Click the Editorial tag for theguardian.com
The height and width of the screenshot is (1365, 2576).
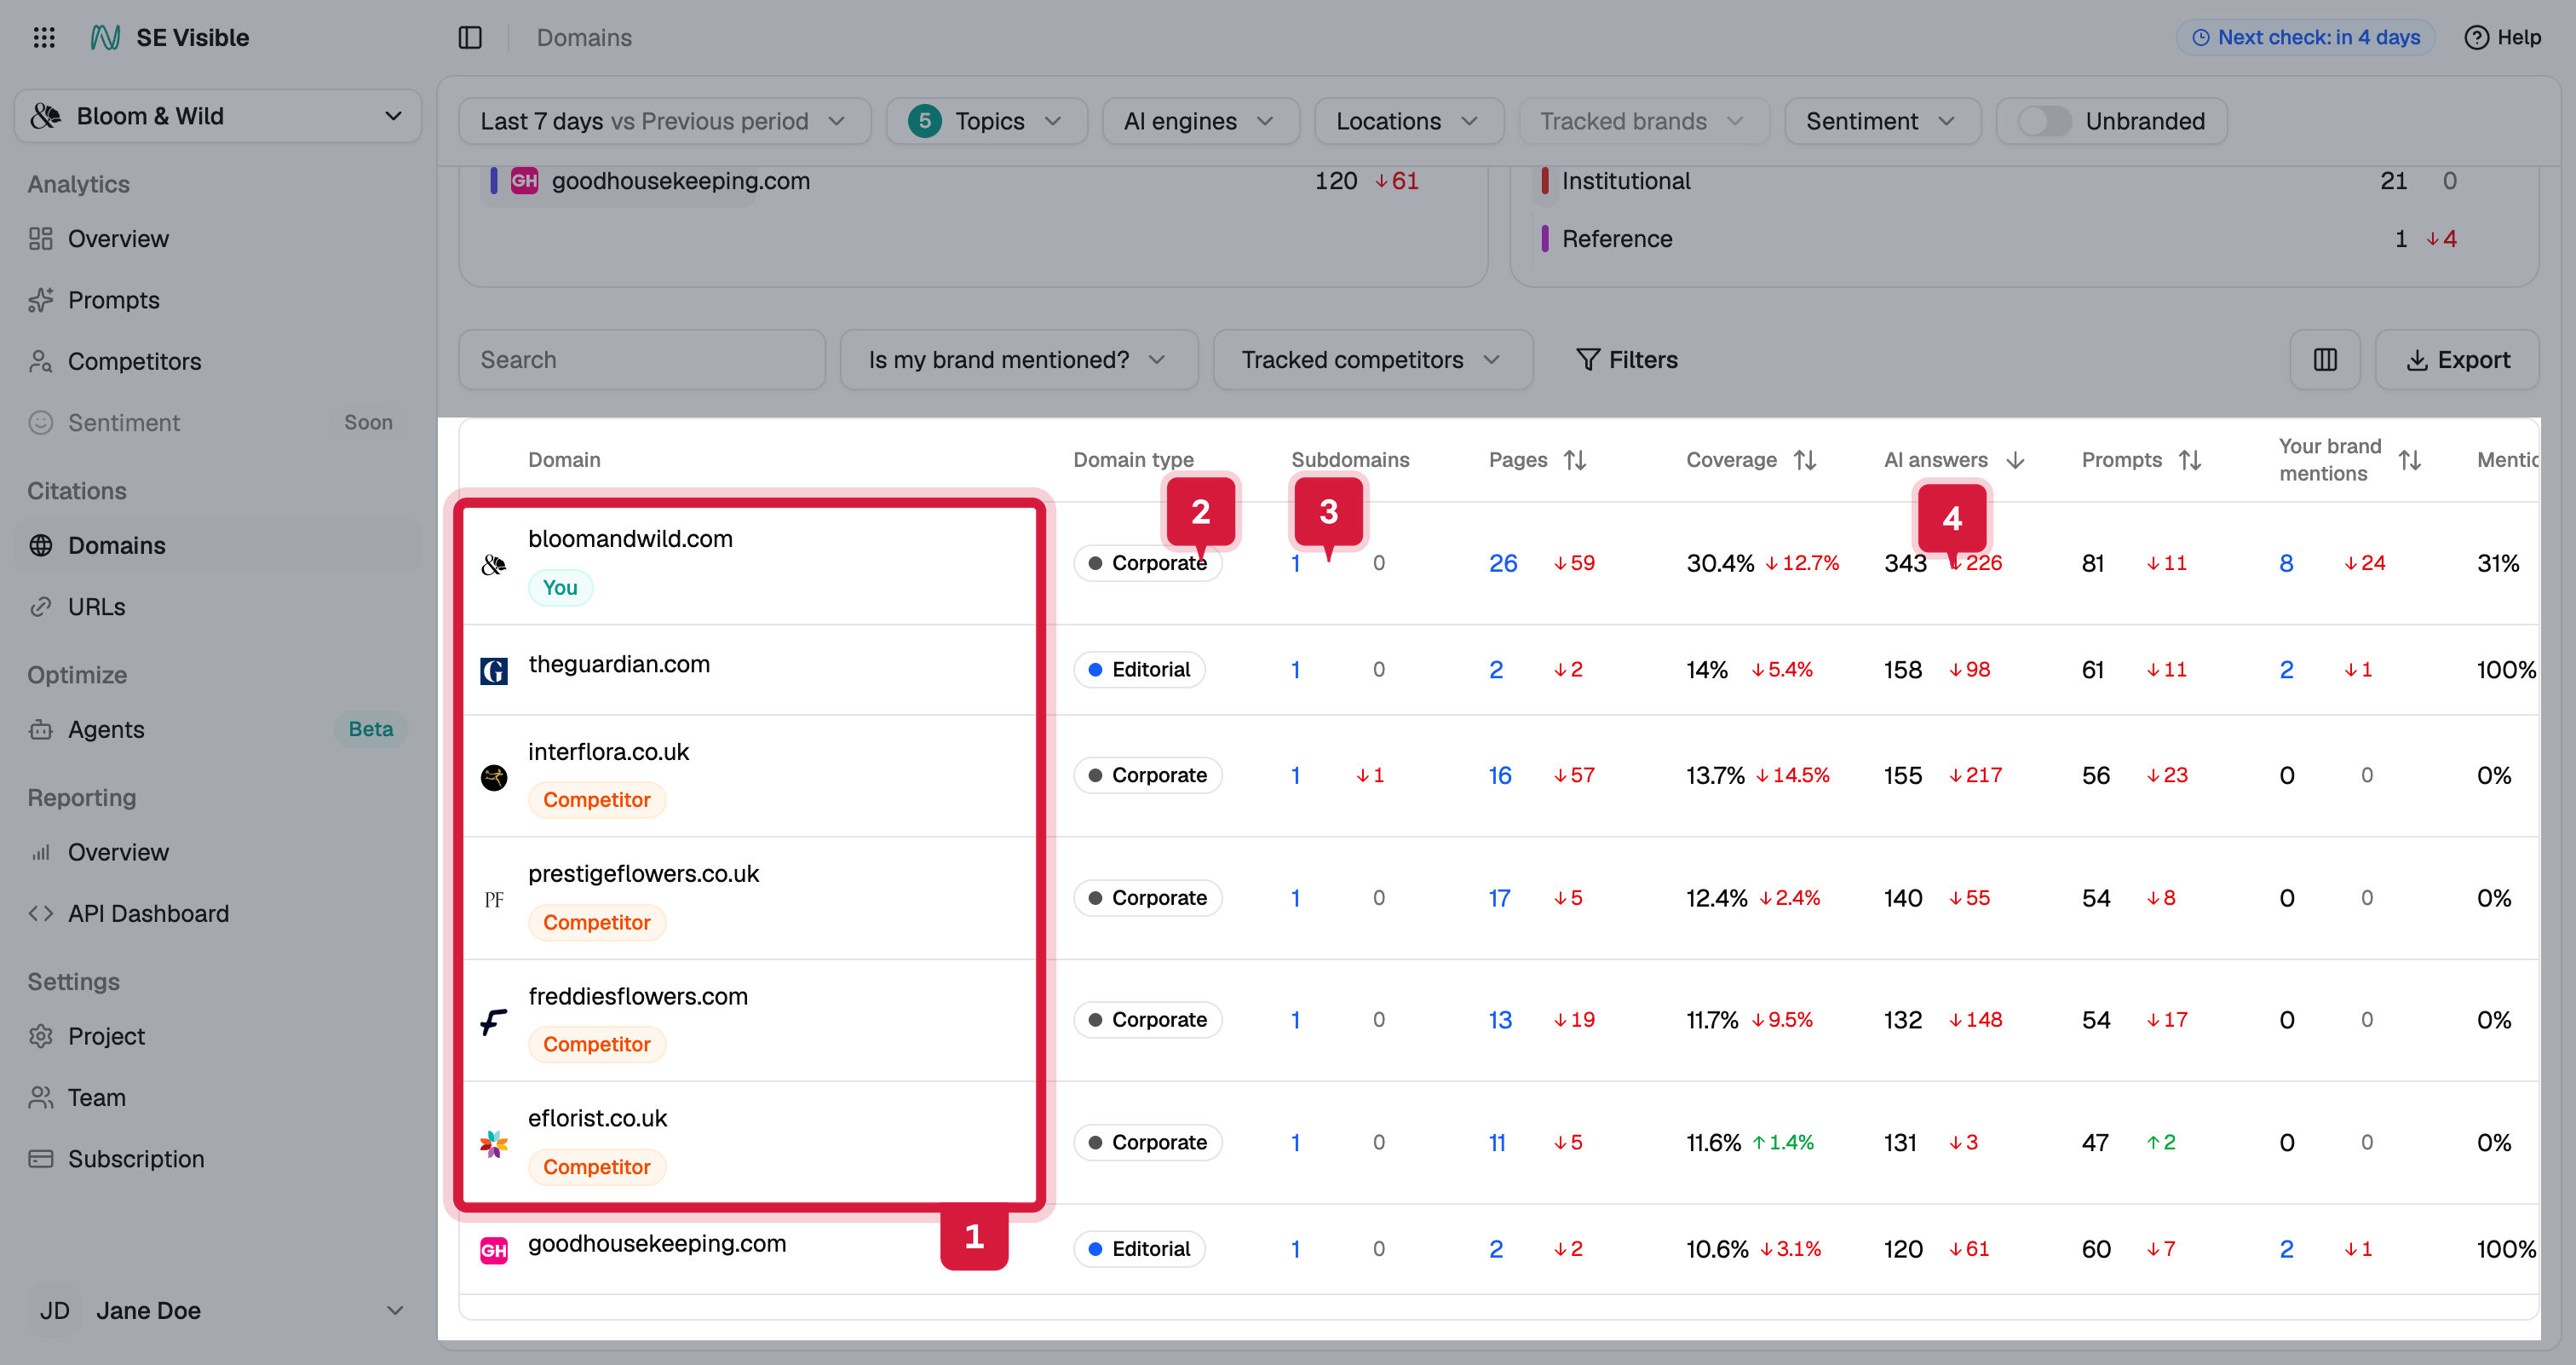coord(1140,670)
